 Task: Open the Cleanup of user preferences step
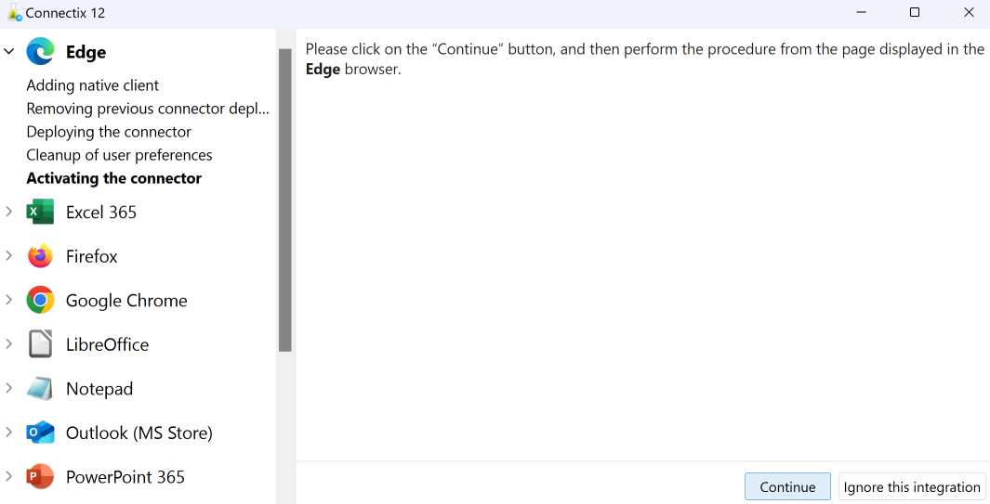119,155
